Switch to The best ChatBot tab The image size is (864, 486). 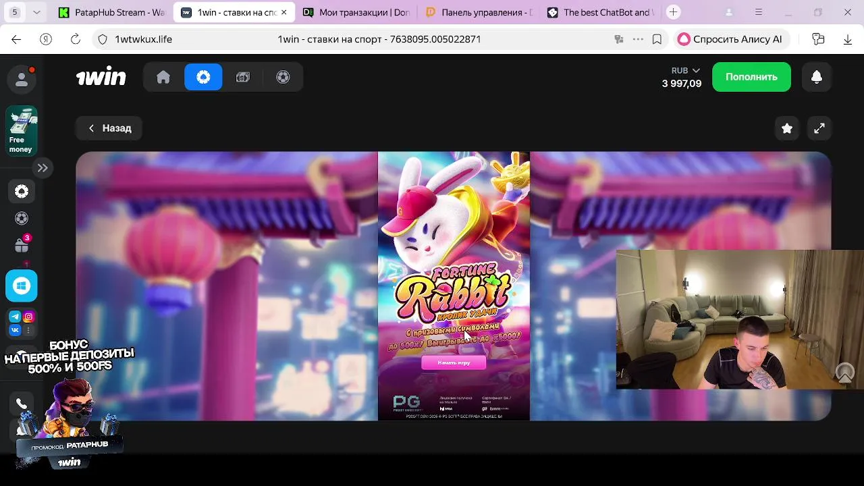(600, 12)
